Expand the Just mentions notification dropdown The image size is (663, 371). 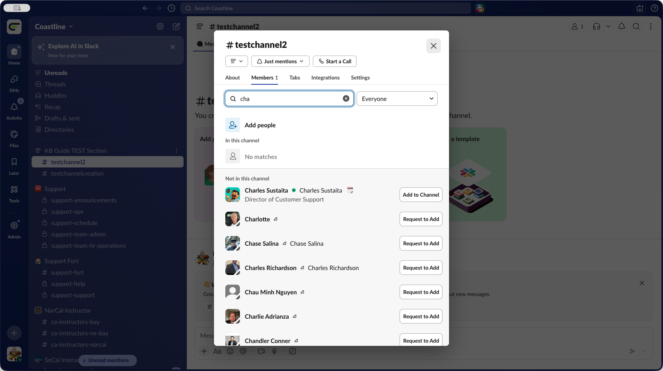(x=280, y=61)
